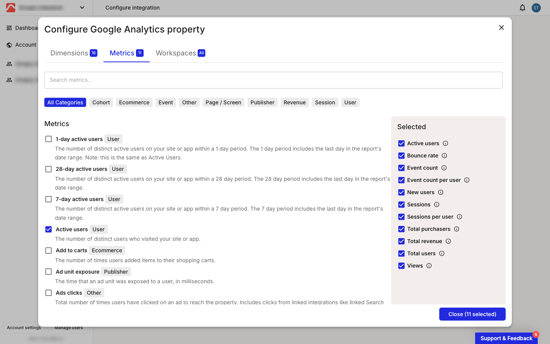Click the app logo icon in top-left

tap(11, 8)
